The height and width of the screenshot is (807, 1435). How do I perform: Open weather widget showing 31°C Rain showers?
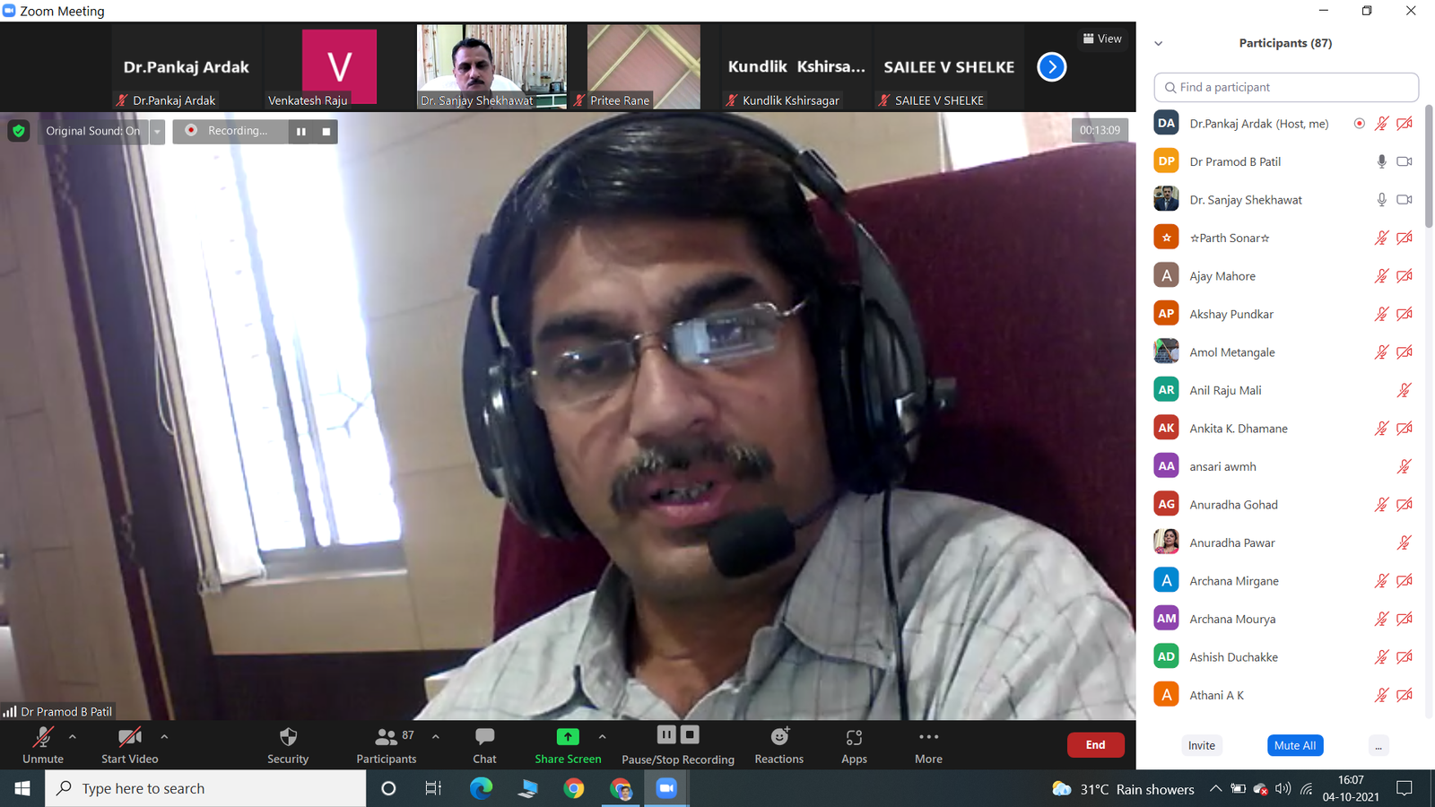(1123, 789)
